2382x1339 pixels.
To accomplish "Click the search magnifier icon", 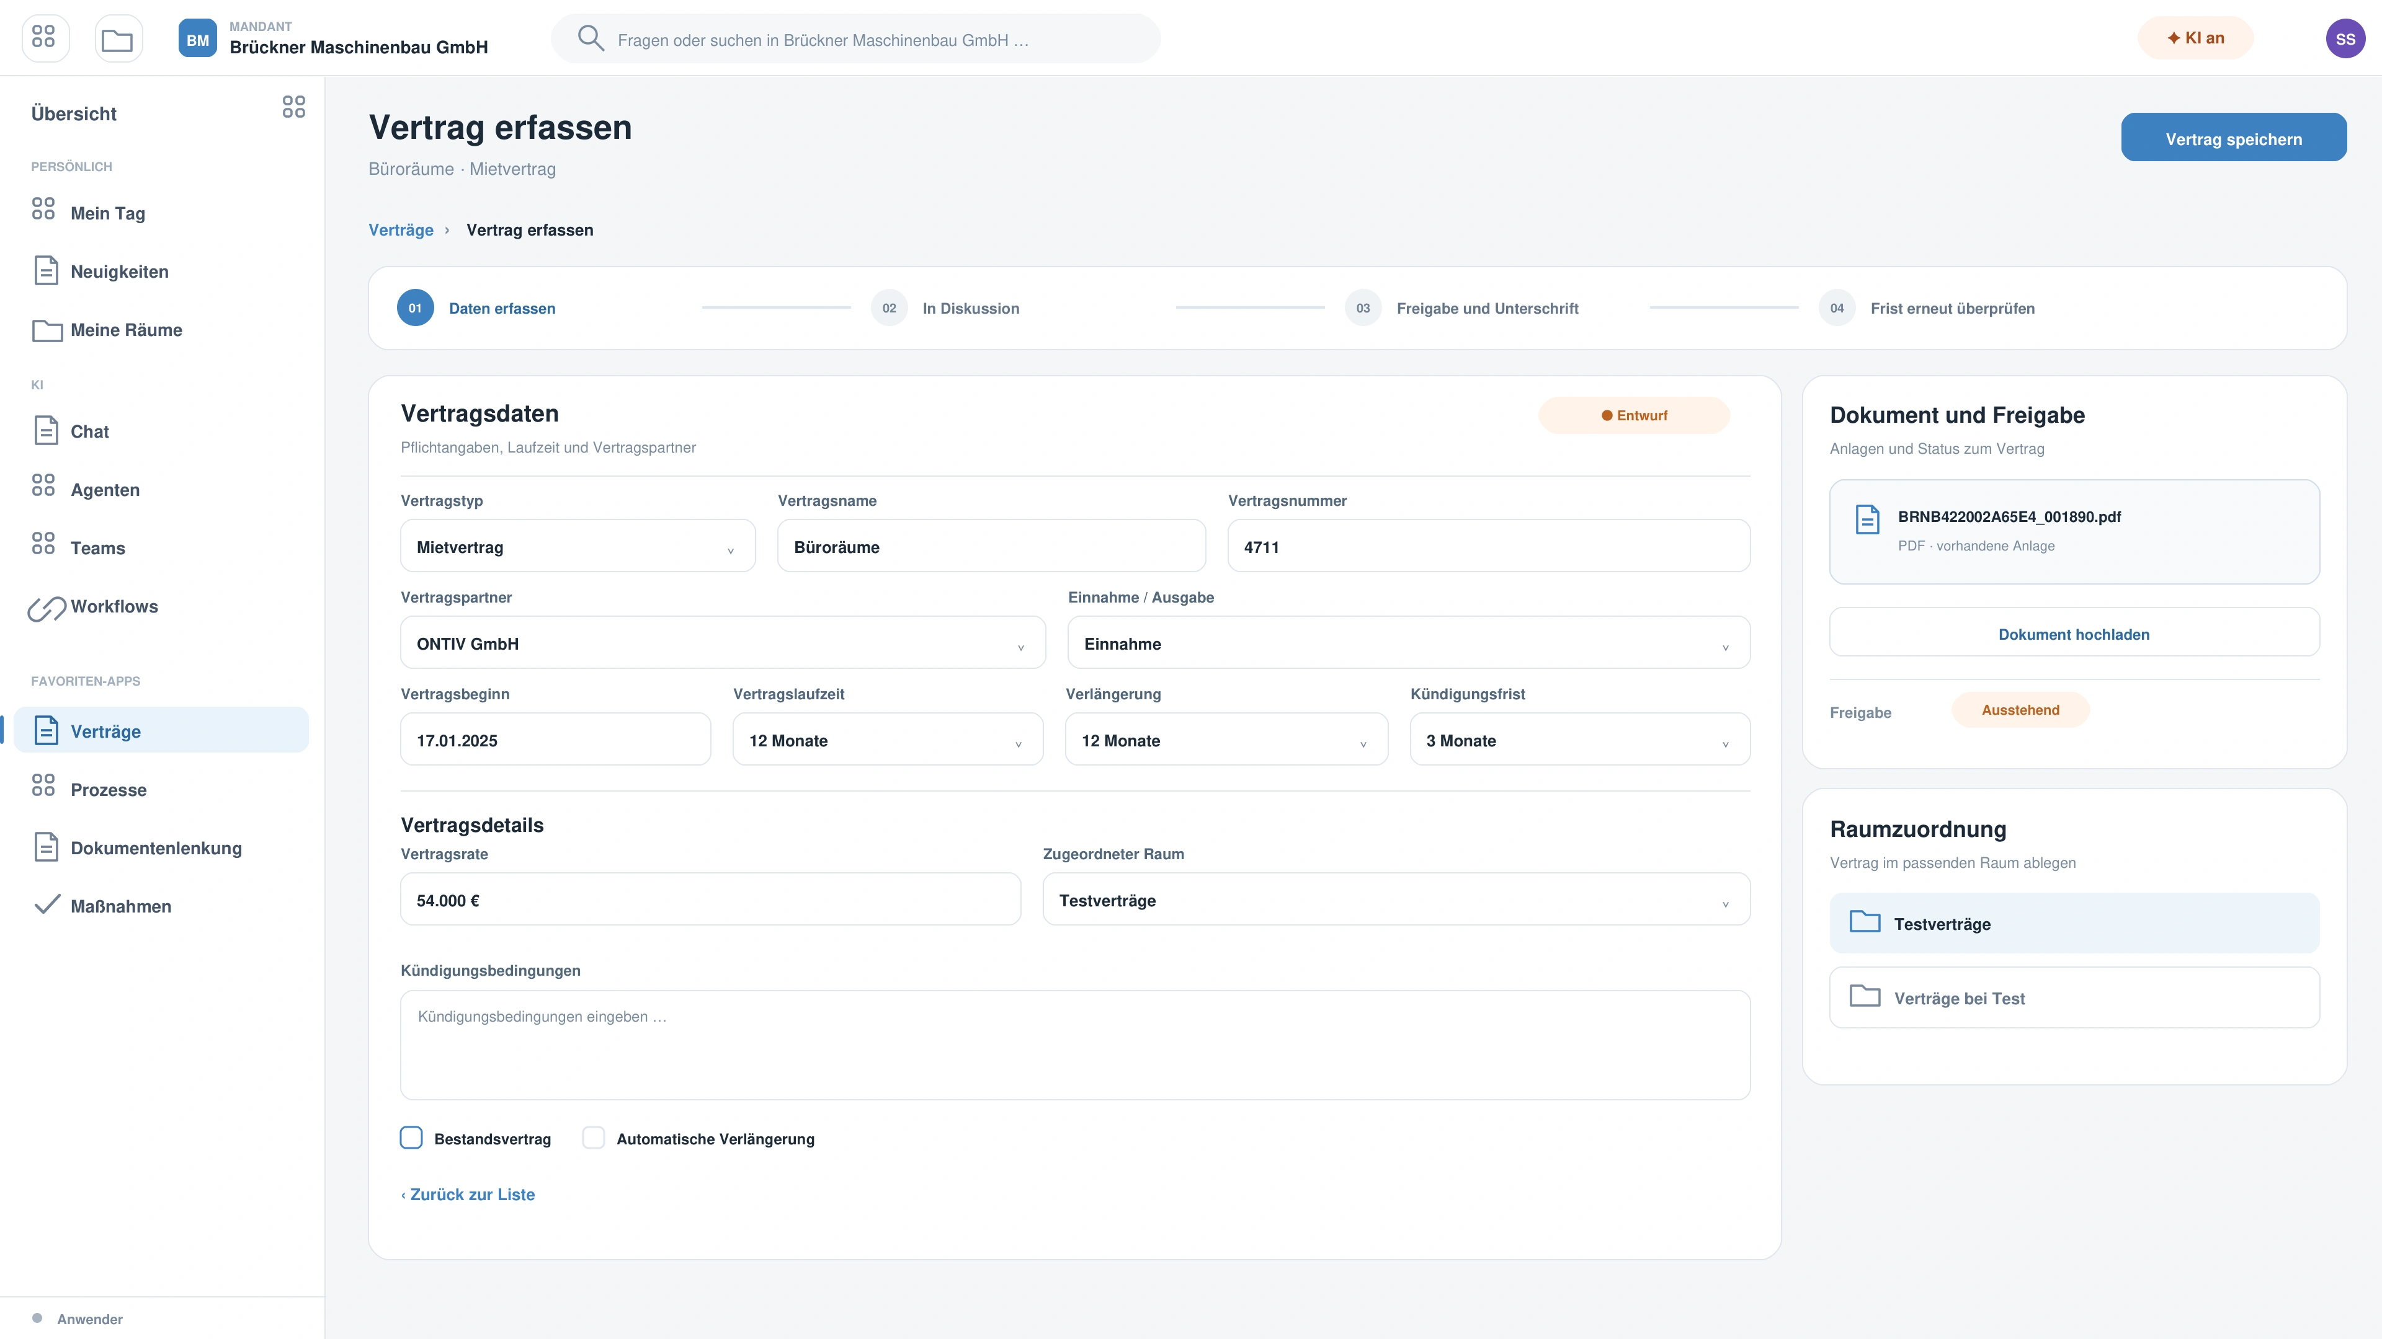I will [x=591, y=38].
